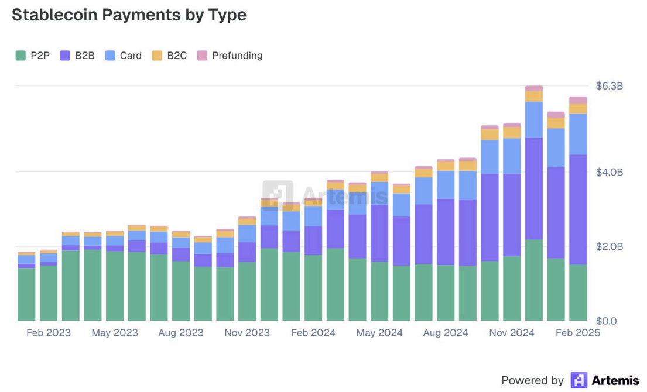Screen dimensions: 647x392
Task: Click the Feb 2025 x-axis label
Action: [577, 332]
